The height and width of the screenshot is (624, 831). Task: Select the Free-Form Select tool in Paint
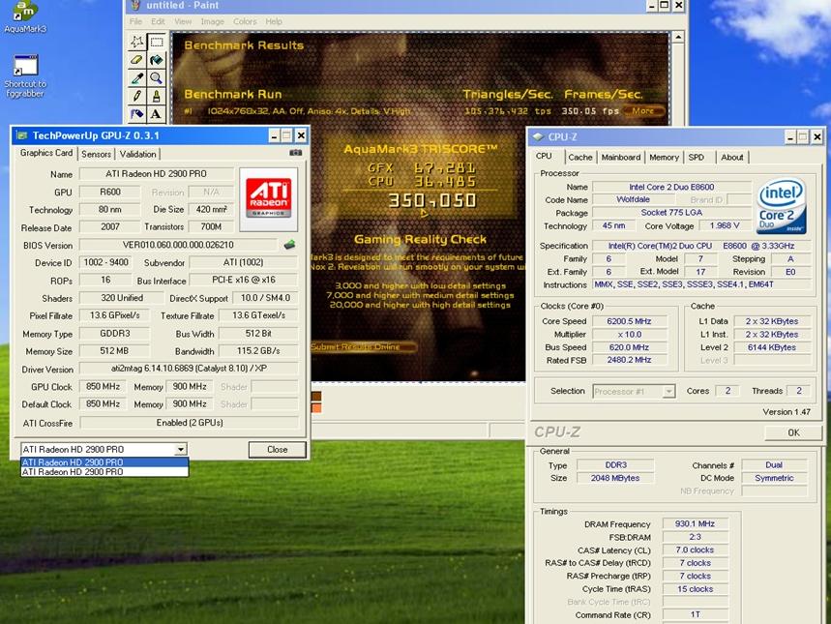137,42
